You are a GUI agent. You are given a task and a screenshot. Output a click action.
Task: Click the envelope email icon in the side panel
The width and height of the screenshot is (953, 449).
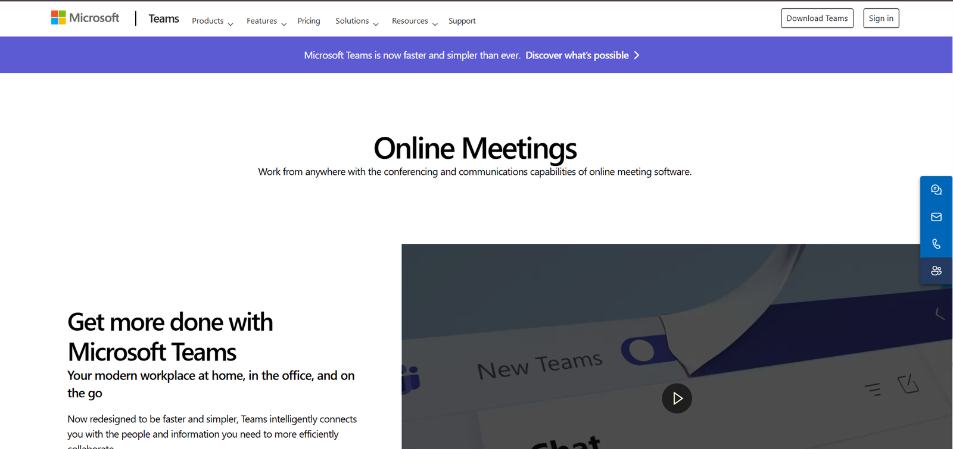click(x=936, y=217)
